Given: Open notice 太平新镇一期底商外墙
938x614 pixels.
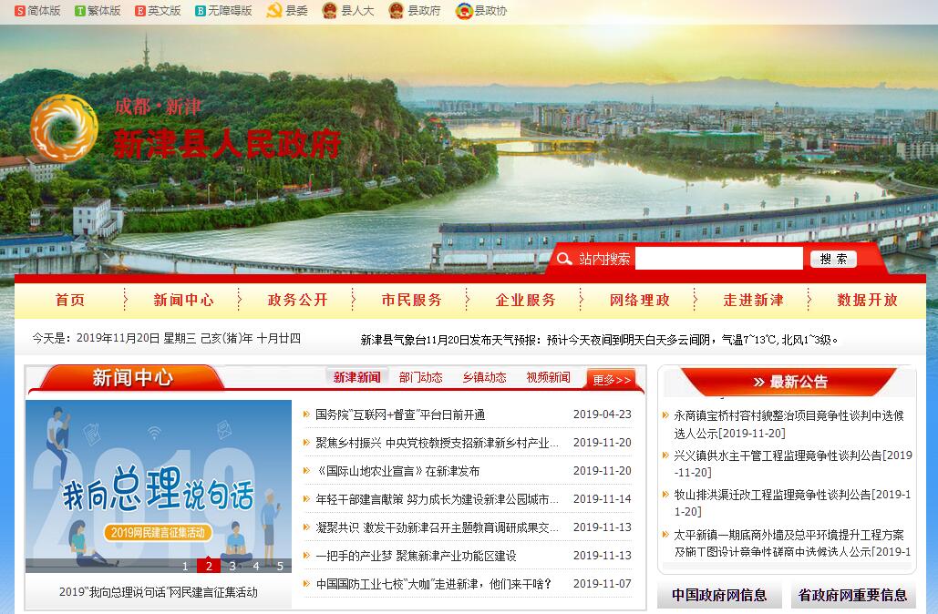Looking at the screenshot, I should [x=793, y=543].
